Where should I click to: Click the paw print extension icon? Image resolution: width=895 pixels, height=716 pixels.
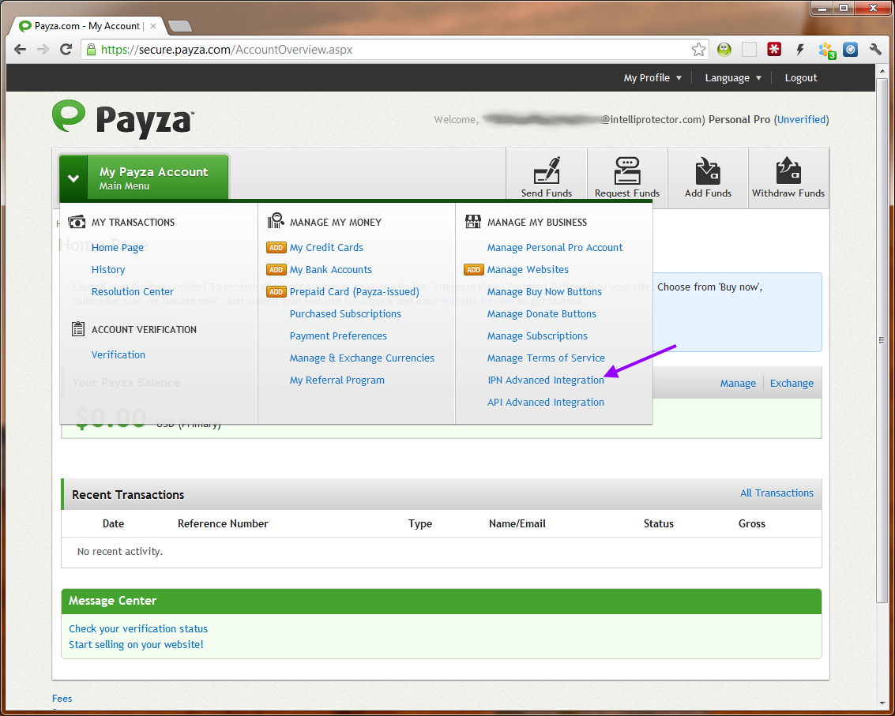coord(827,51)
